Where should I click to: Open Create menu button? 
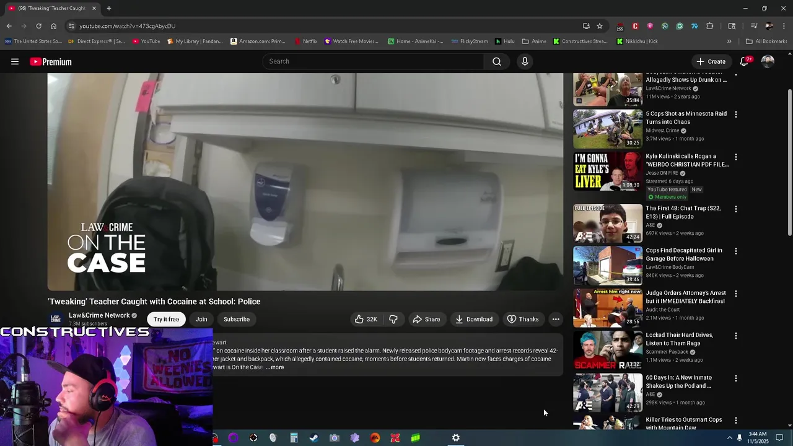(x=710, y=61)
